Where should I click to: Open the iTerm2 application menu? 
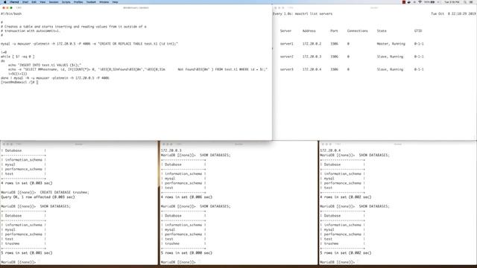pyautogui.click(x=14, y=1)
